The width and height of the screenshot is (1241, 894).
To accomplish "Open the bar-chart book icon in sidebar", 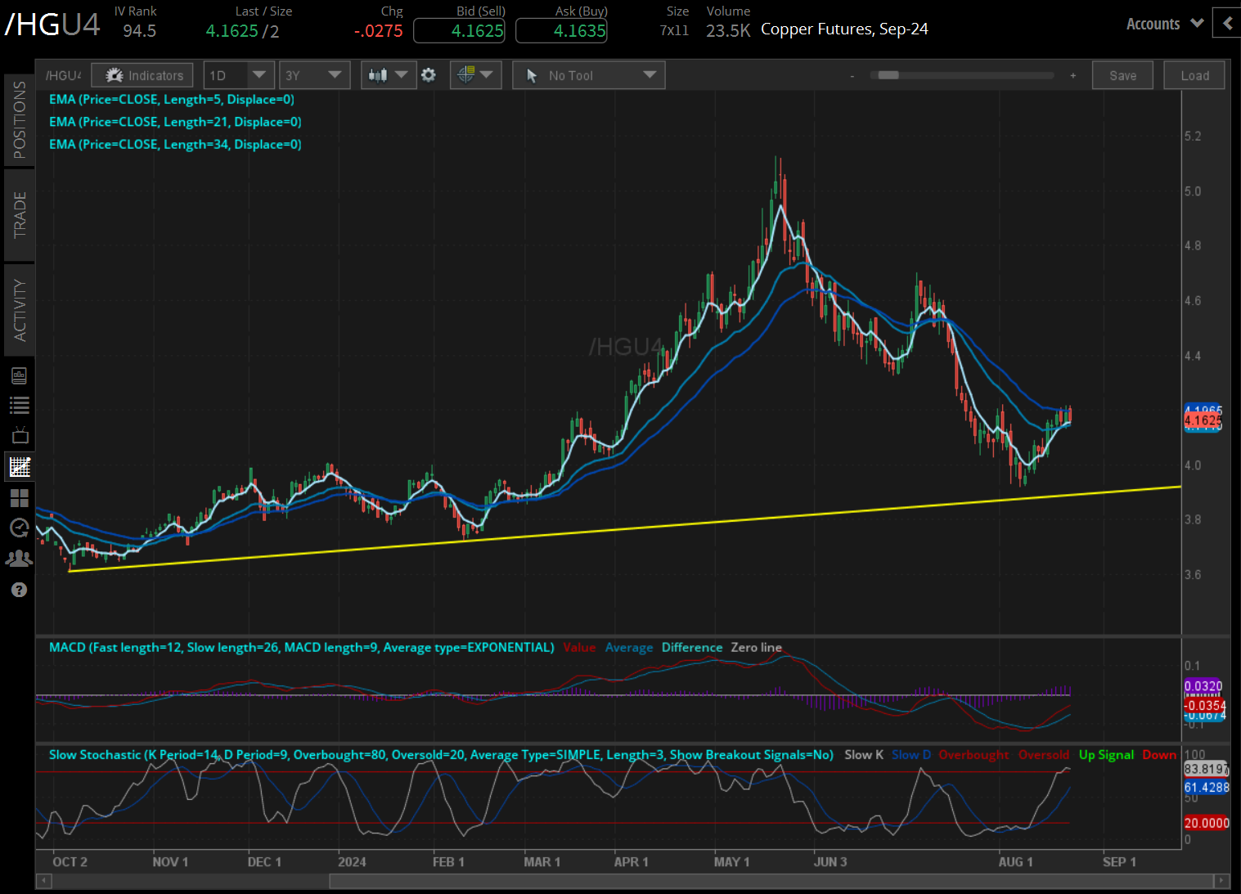I will [x=20, y=375].
